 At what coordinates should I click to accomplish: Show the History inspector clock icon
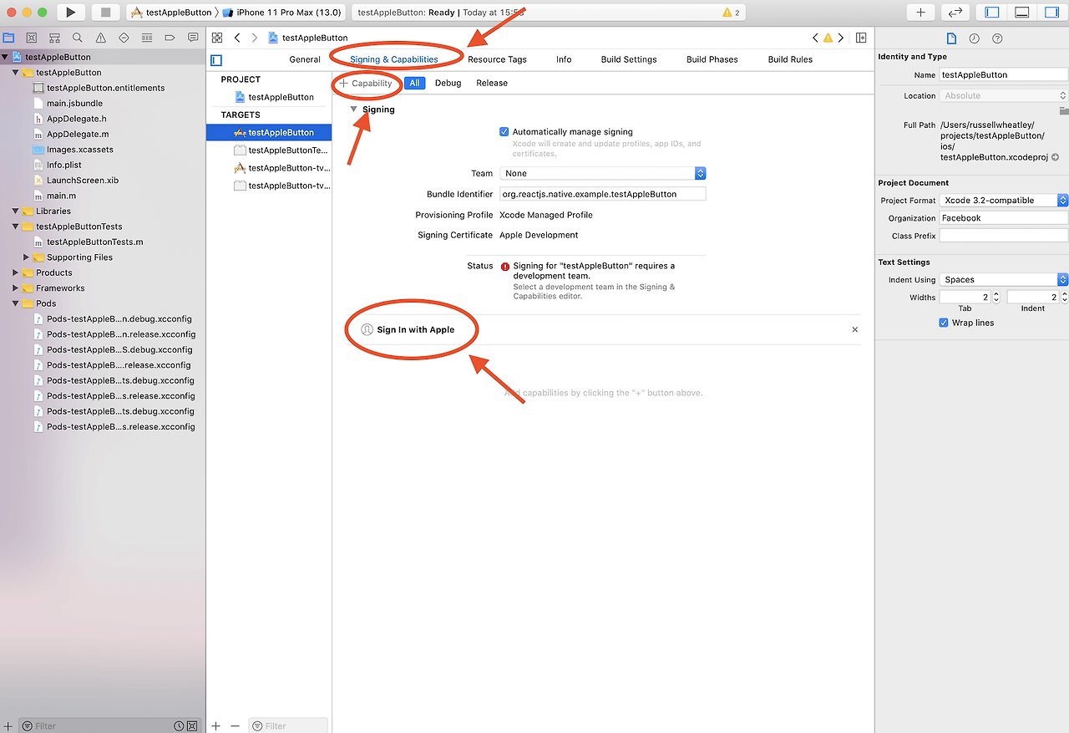click(974, 38)
